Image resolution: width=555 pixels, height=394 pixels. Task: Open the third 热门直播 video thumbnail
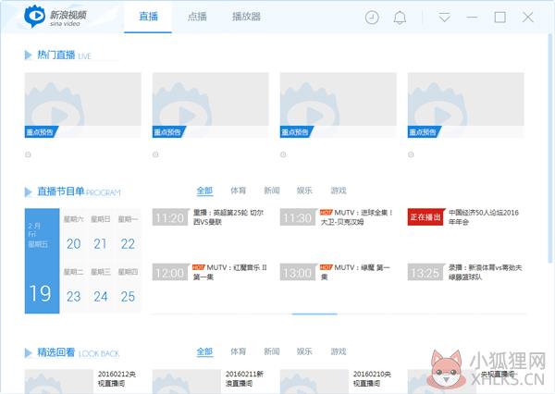pyautogui.click(x=338, y=105)
